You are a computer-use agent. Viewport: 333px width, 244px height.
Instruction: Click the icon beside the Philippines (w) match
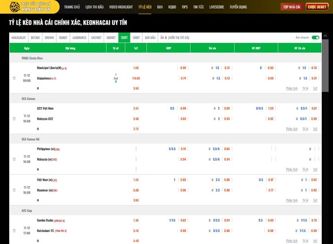[14, 159]
